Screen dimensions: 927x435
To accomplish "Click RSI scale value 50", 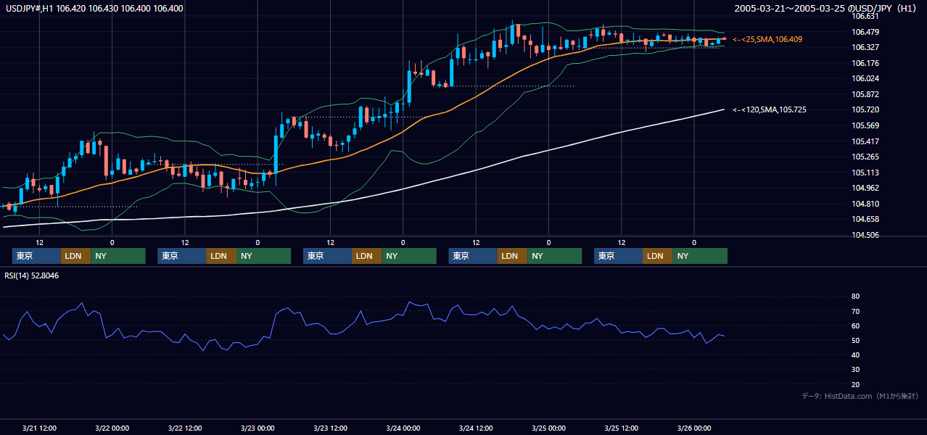I will point(856,340).
